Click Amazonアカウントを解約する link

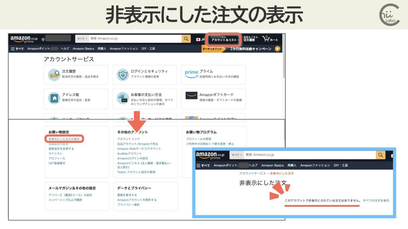pos(137,200)
